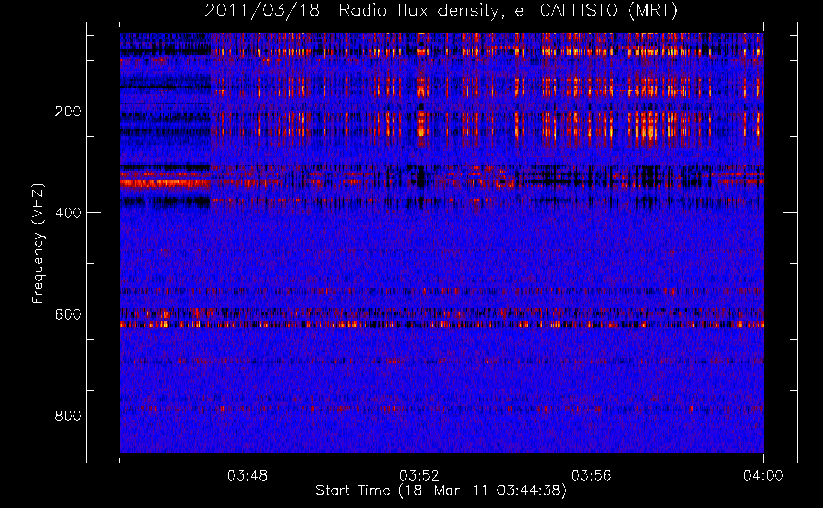Click the 03:52 time tick label
Screen dimensions: 823x508
click(420, 476)
